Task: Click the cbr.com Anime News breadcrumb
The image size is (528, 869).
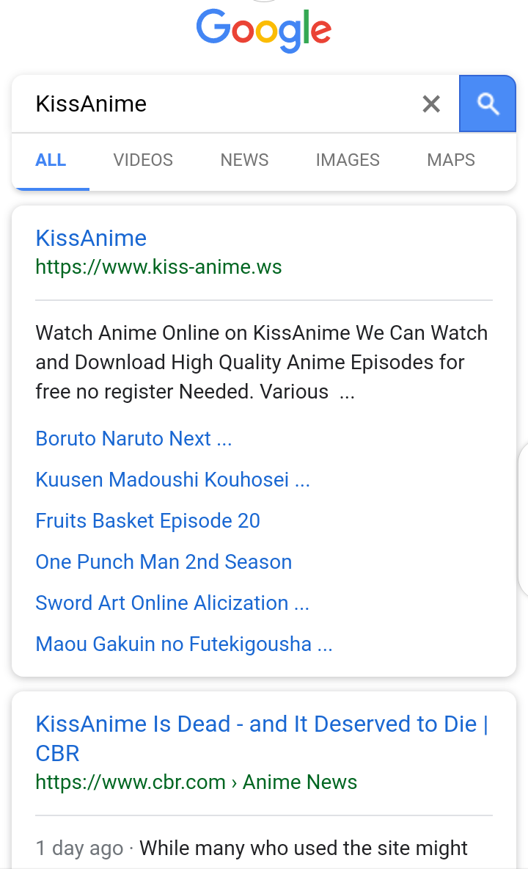Action: [x=196, y=782]
